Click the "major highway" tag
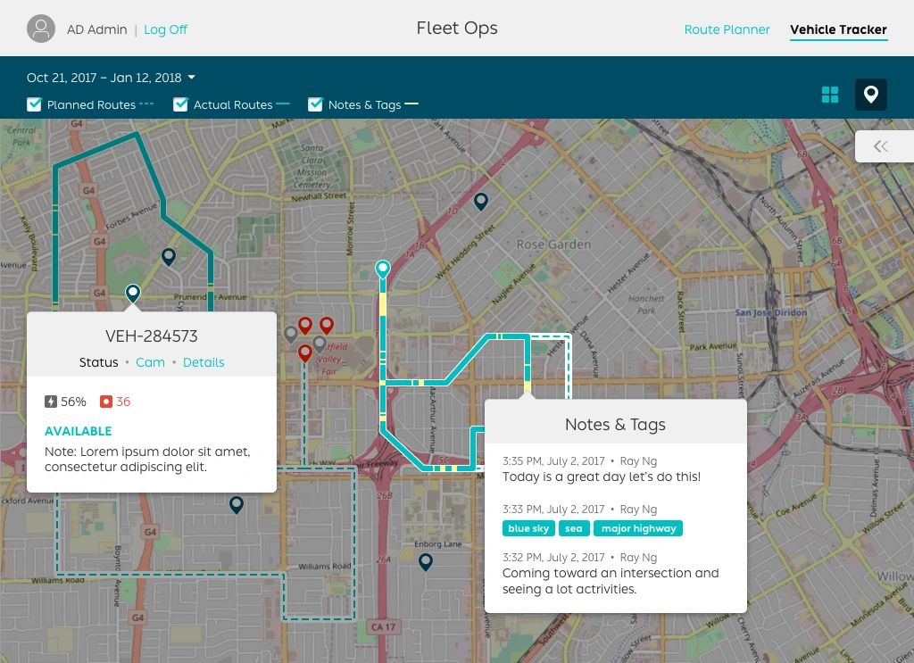The image size is (914, 663). 638,528
